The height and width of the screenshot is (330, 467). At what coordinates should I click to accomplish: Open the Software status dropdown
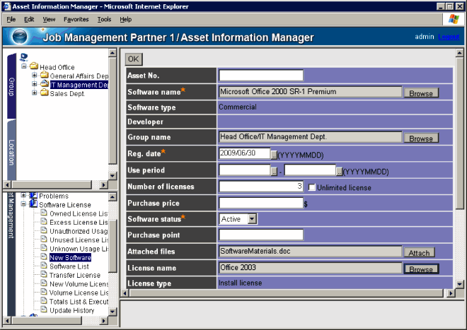pyautogui.click(x=253, y=219)
